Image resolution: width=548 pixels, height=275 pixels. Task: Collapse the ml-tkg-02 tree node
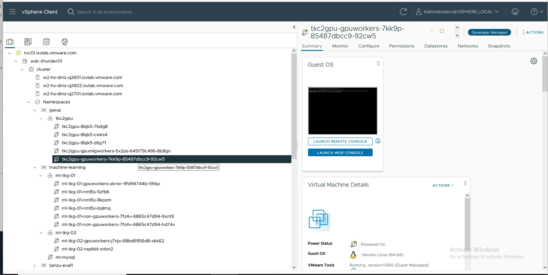coord(41,232)
